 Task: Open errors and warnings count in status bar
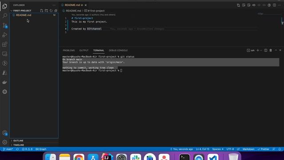pyautogui.click(x=27, y=149)
